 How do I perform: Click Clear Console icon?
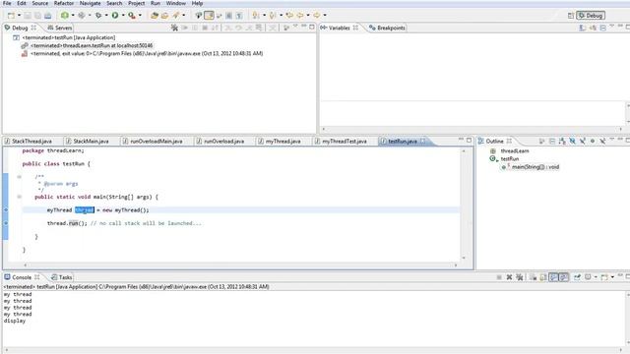pos(534,277)
